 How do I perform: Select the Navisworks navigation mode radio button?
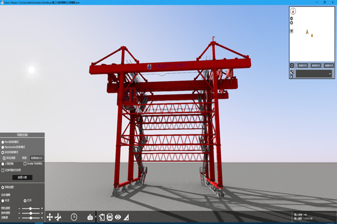tap(3, 147)
